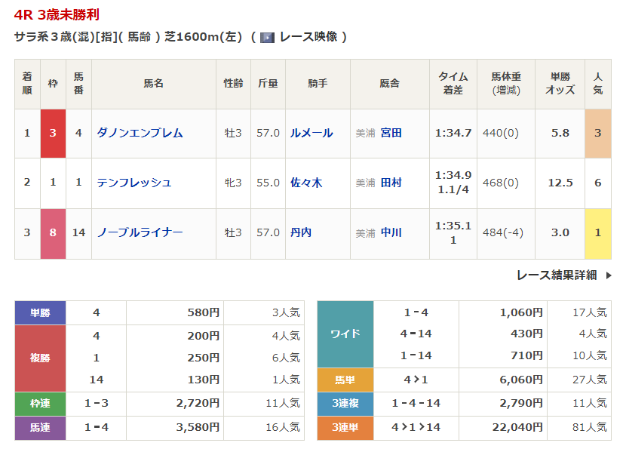Open jockey ルメール page
623x449 pixels.
point(311,133)
